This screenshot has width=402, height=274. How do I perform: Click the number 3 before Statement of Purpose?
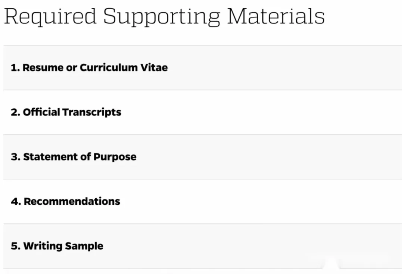(15, 157)
